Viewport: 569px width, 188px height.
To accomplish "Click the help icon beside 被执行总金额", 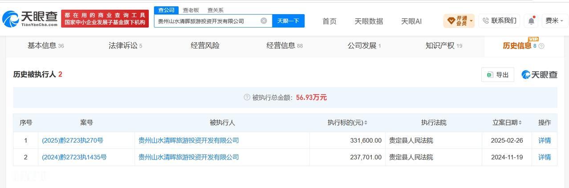I will tap(247, 97).
